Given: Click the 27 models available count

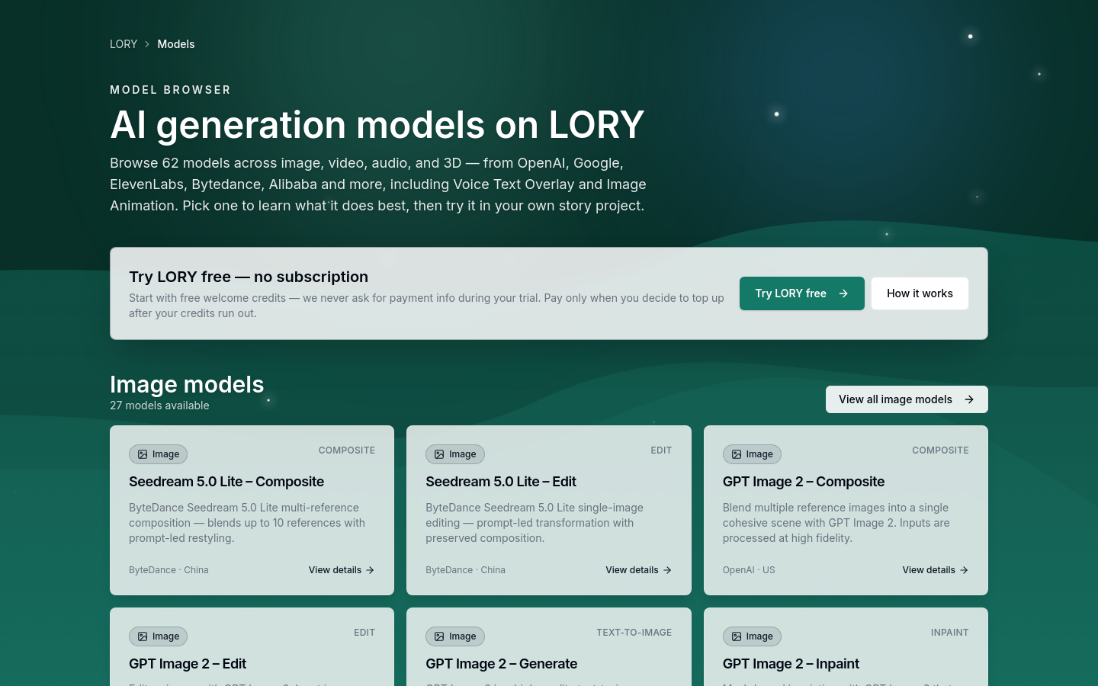Looking at the screenshot, I should [159, 406].
